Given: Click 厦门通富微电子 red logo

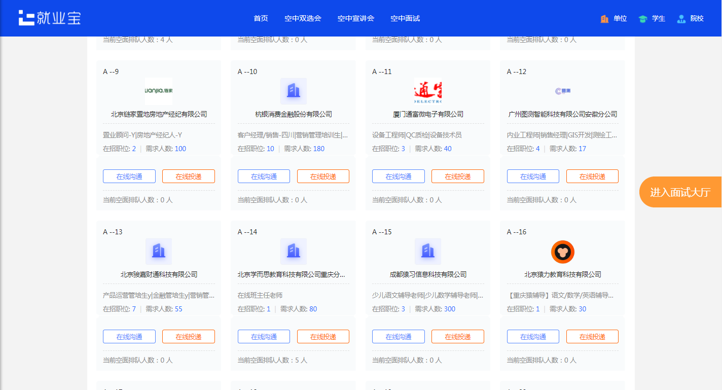Looking at the screenshot, I should [x=427, y=91].
